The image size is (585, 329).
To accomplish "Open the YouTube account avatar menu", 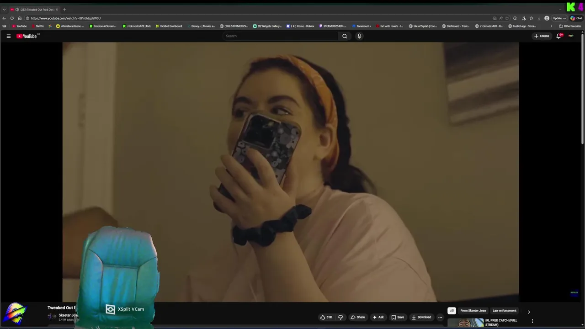I will pyautogui.click(x=571, y=36).
